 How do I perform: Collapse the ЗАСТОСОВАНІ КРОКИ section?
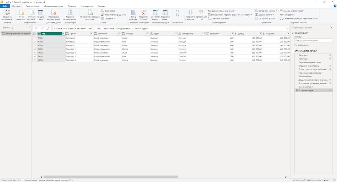coord(293,51)
